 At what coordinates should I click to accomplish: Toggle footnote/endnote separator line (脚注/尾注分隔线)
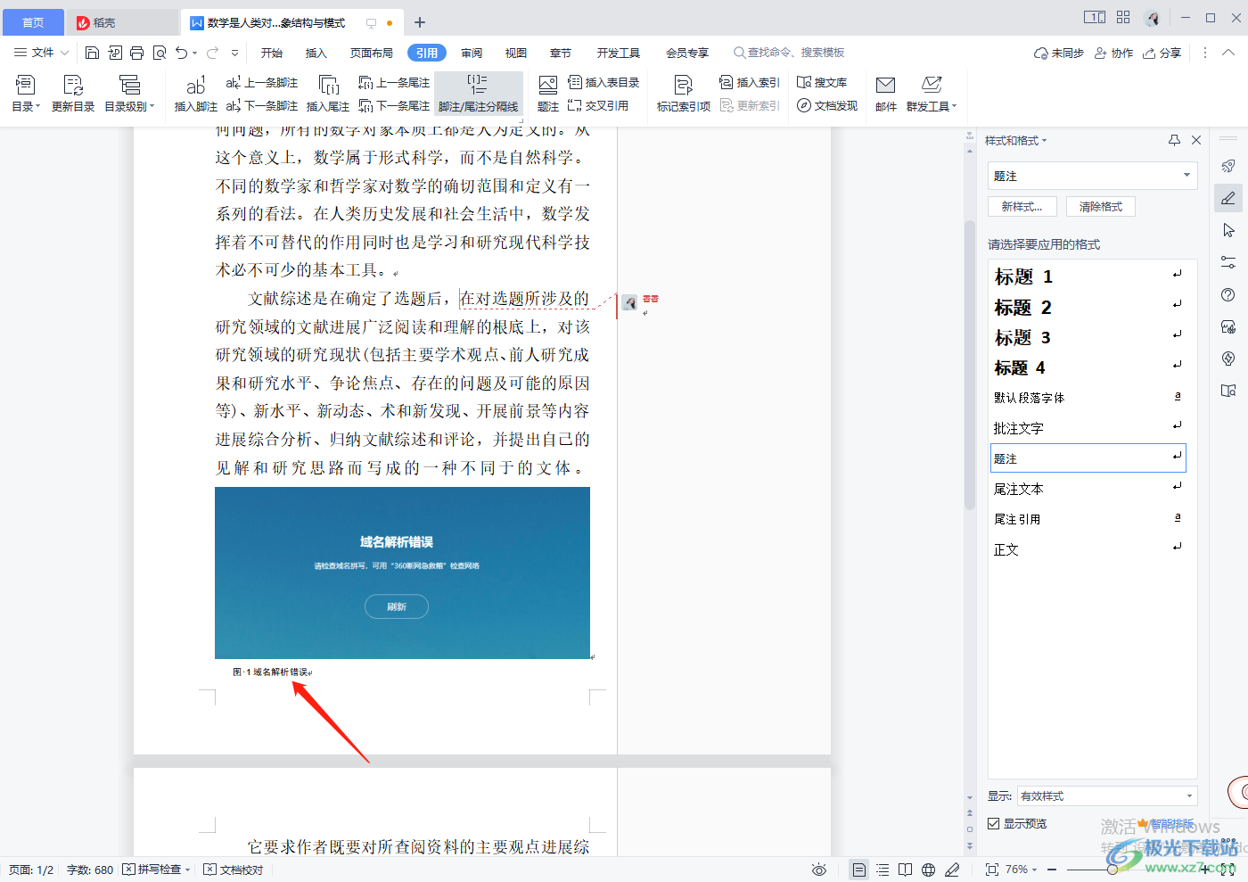pyautogui.click(x=479, y=93)
